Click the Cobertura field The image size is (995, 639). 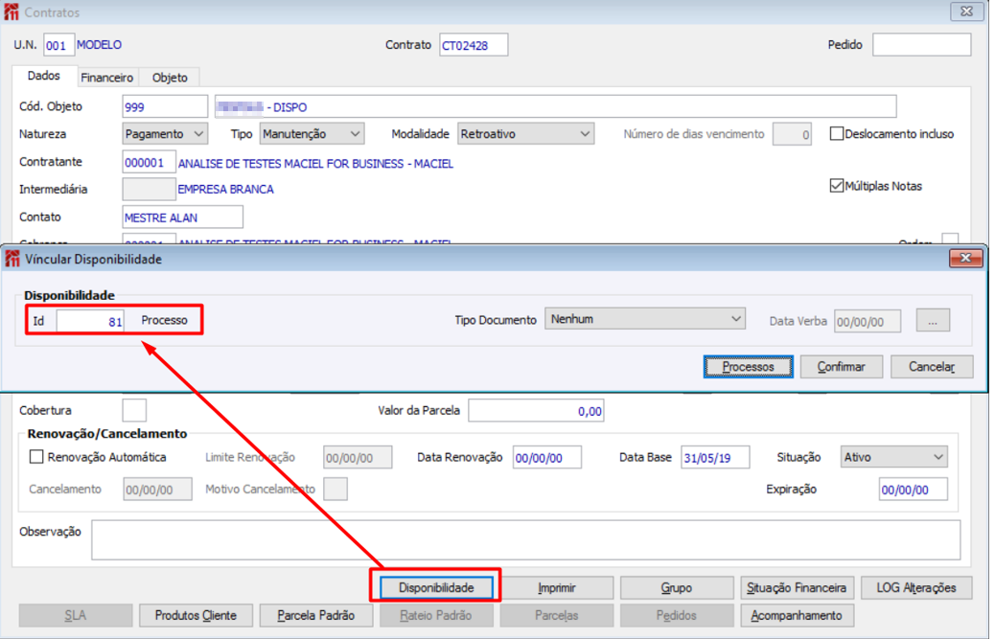pyautogui.click(x=134, y=410)
